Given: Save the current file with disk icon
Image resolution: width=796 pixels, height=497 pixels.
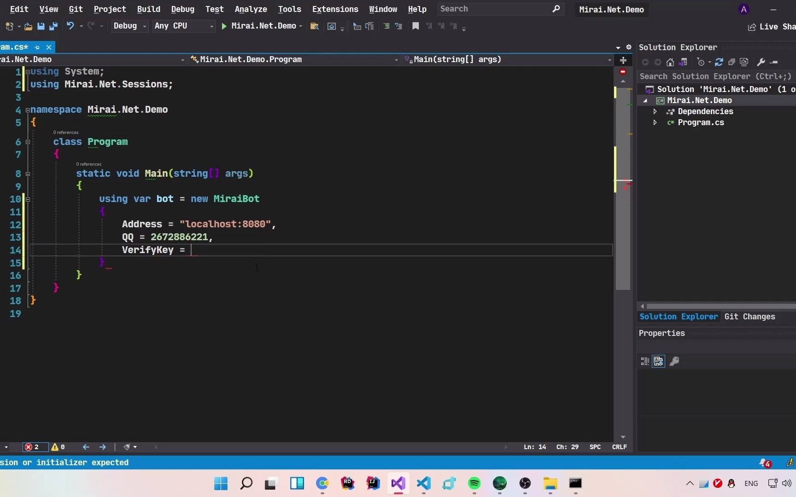Looking at the screenshot, I should [41, 26].
